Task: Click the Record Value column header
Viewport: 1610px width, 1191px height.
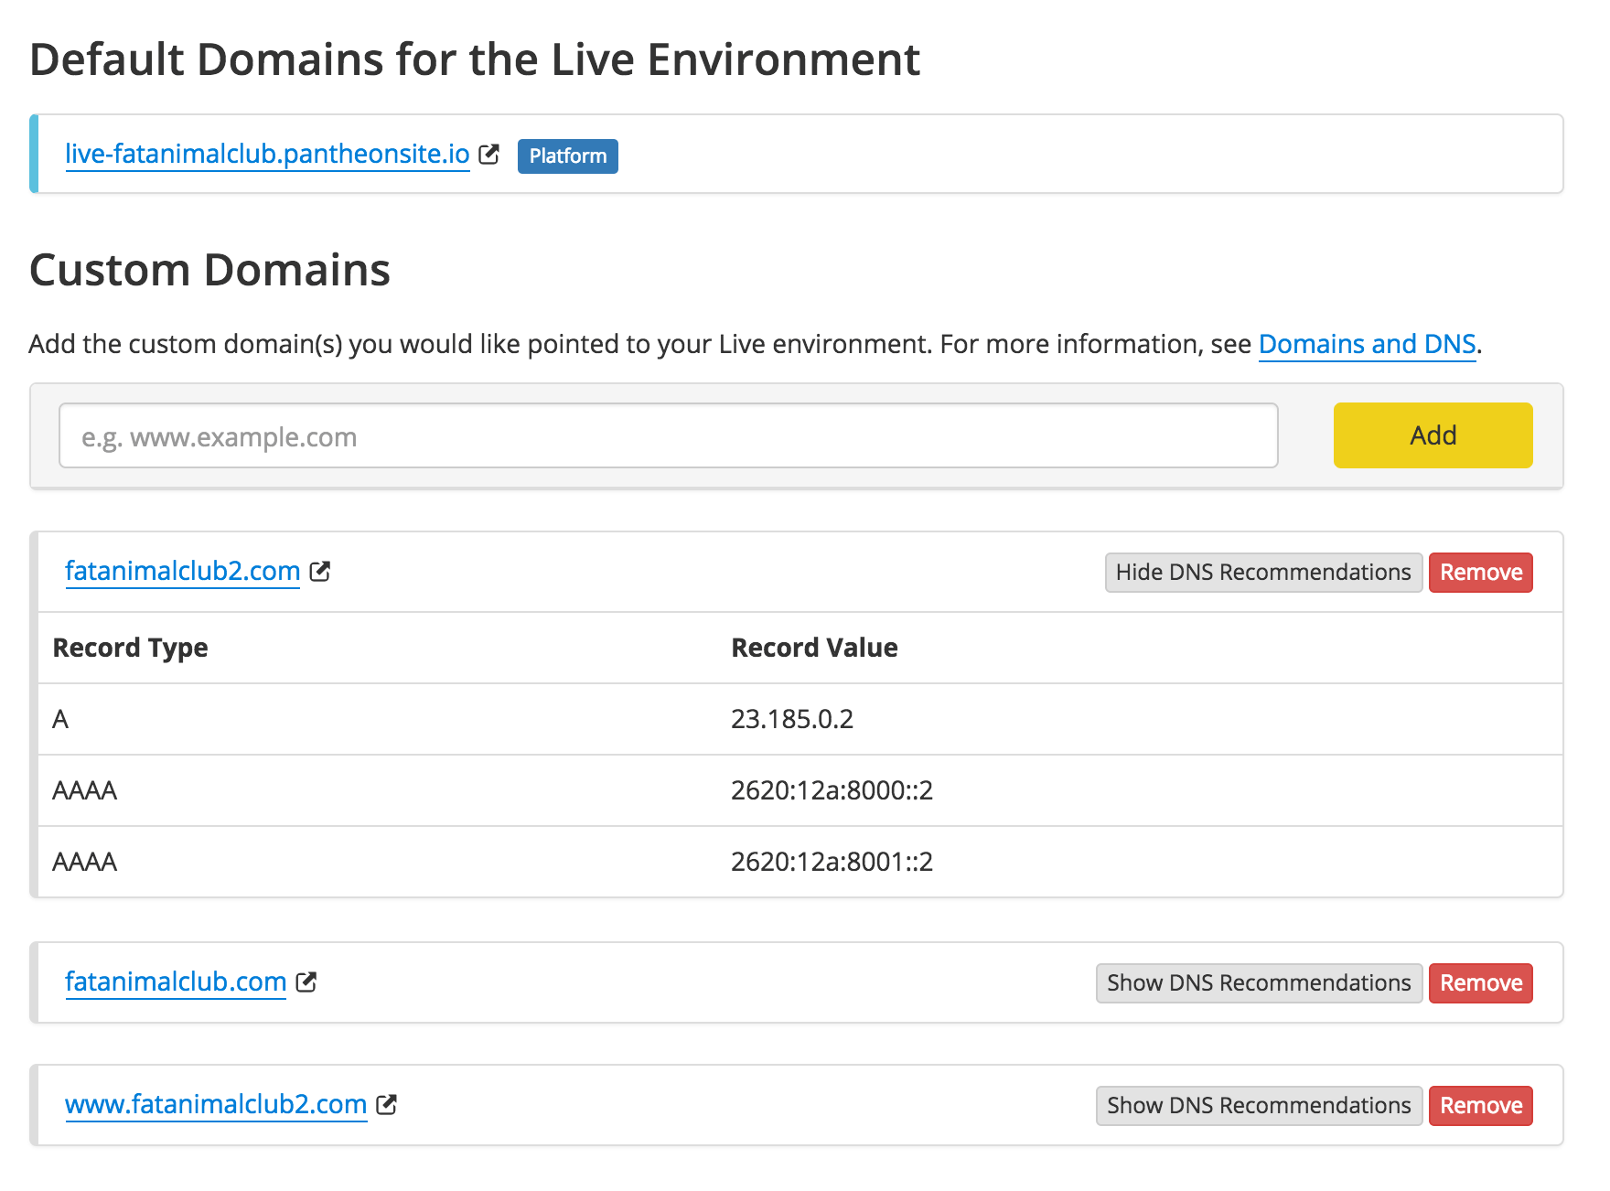Action: (x=814, y=648)
